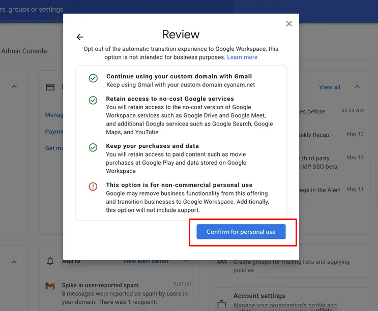This screenshot has height=311, width=378.
Task: Select heading 'Continue using your custom domain with Gmail'
Action: point(179,76)
